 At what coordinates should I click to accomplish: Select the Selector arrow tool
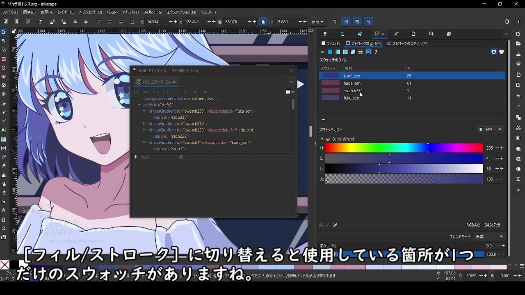point(4,32)
